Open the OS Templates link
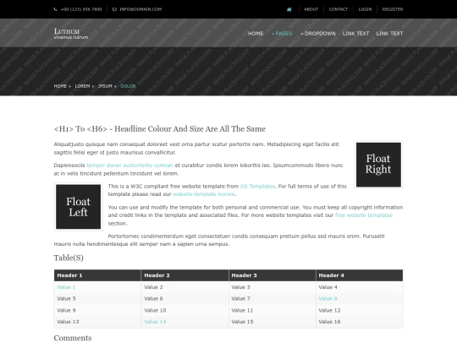457x342 pixels. (257, 186)
